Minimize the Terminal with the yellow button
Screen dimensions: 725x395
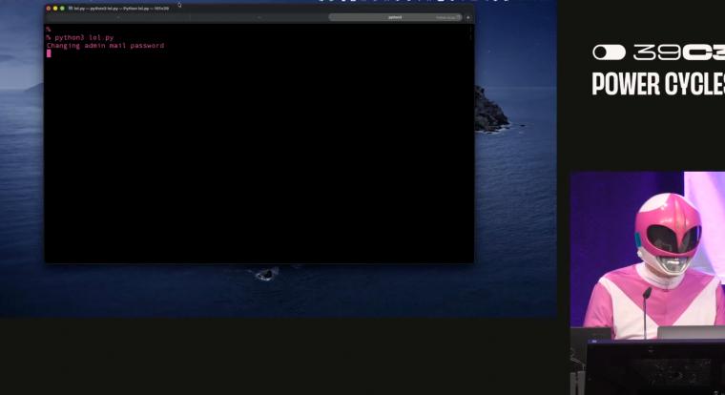pos(55,8)
